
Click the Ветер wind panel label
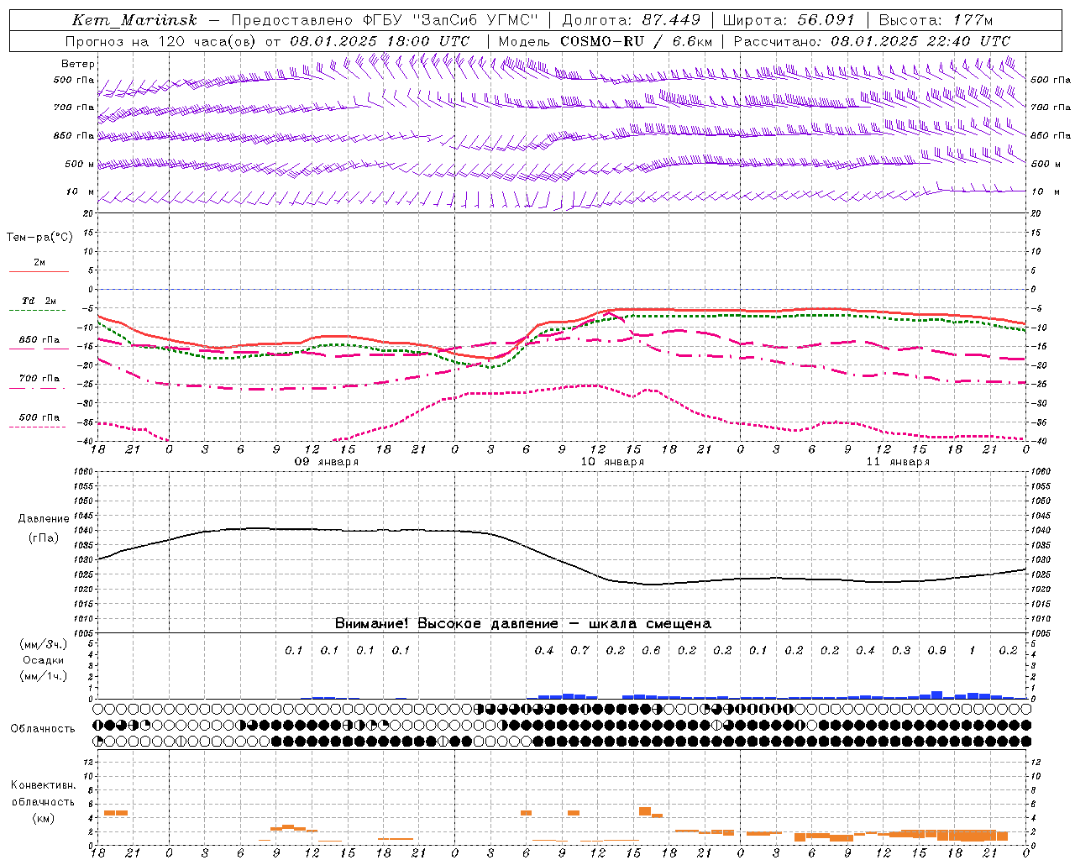[x=77, y=64]
